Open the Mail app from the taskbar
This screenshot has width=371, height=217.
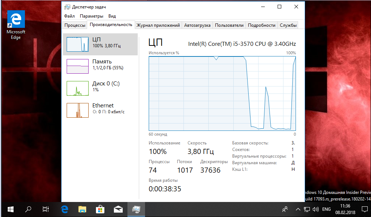pos(118,209)
